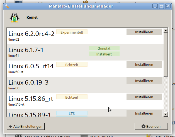Maximize the Manjaro-Einstellungsmanager window
This screenshot has width=175, height=137.
tap(161, 6)
